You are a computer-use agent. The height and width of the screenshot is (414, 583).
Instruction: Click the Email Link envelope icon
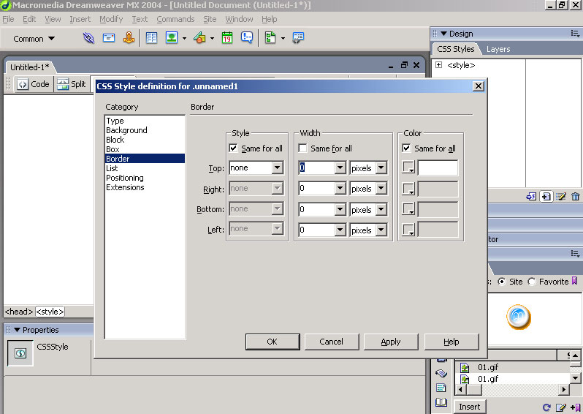coord(108,39)
